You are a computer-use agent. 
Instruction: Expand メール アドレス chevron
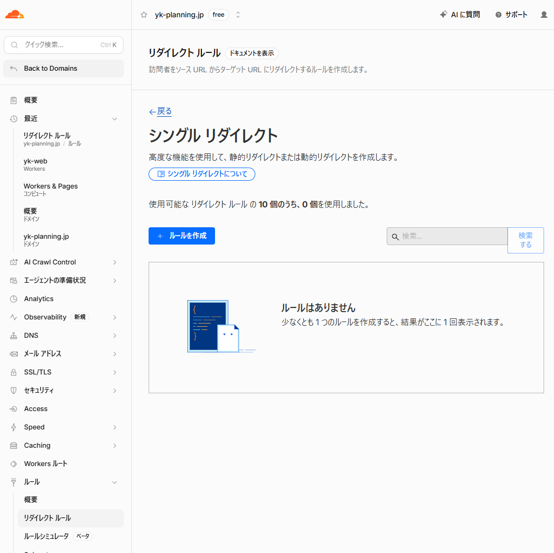pyautogui.click(x=115, y=354)
